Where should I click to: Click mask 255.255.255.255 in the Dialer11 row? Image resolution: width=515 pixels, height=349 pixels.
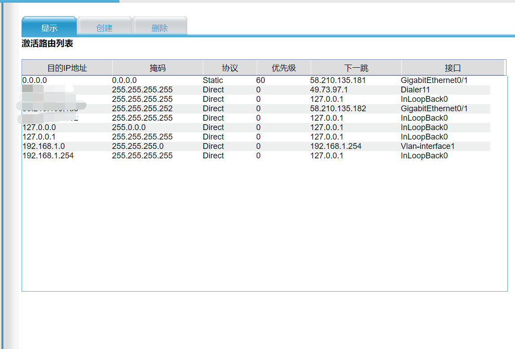click(x=142, y=90)
